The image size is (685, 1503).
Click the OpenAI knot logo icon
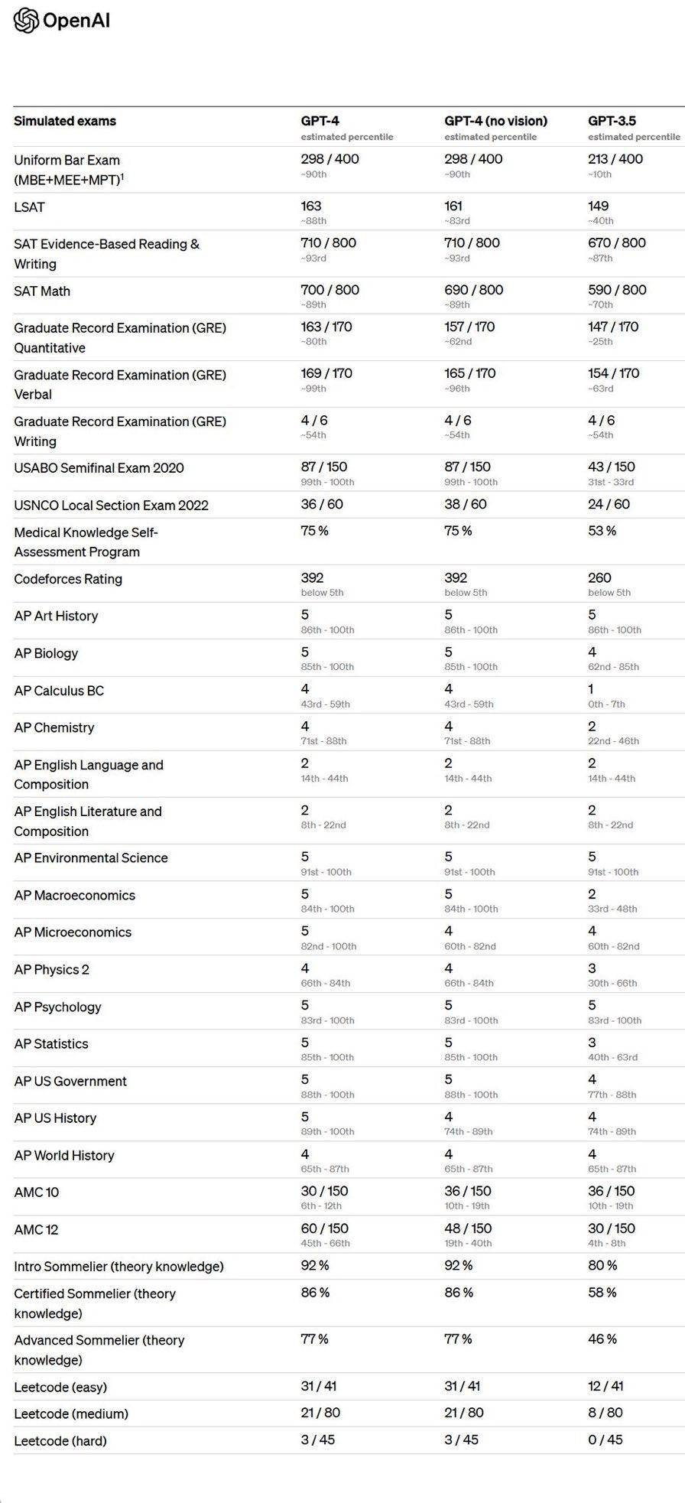(26, 21)
